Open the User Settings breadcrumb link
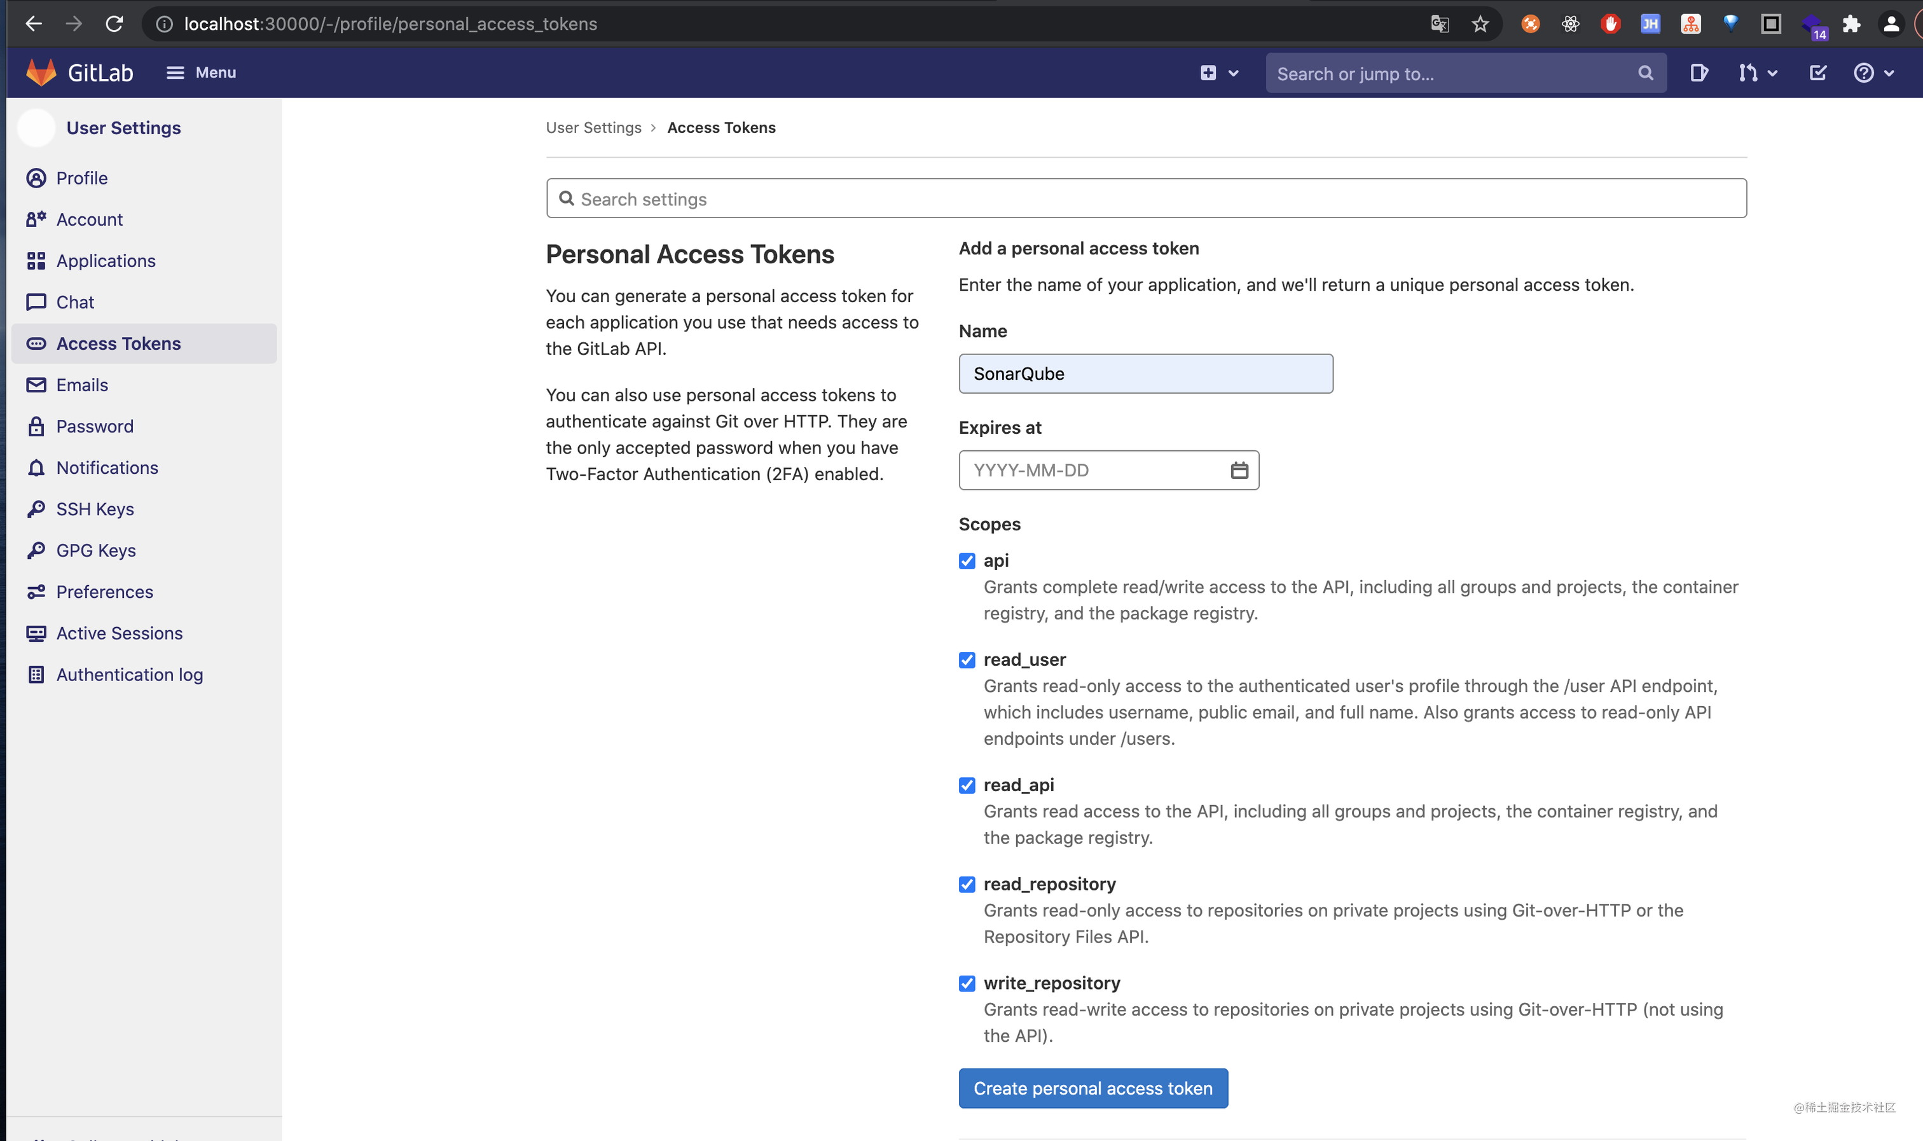Image resolution: width=1923 pixels, height=1141 pixels. (x=593, y=127)
